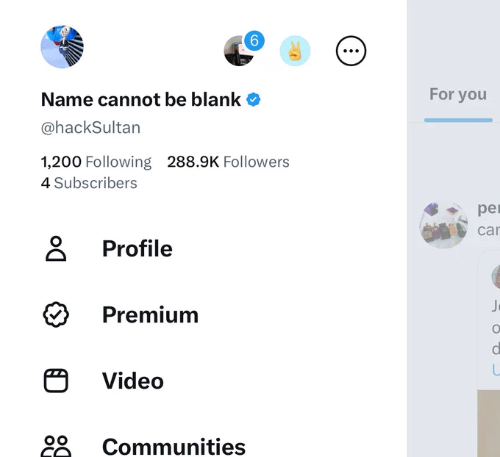View the 1,200 Following list
500x457 pixels.
click(x=96, y=162)
